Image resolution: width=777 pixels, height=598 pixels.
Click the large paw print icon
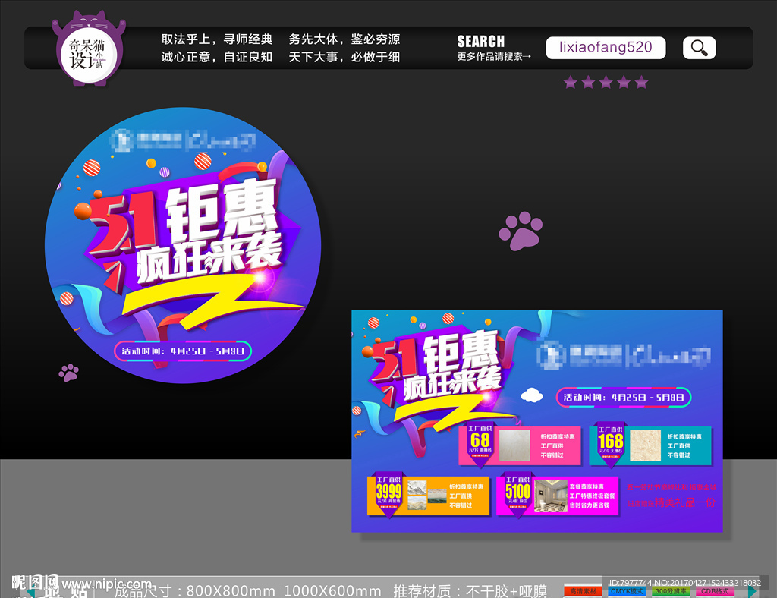[x=521, y=234]
